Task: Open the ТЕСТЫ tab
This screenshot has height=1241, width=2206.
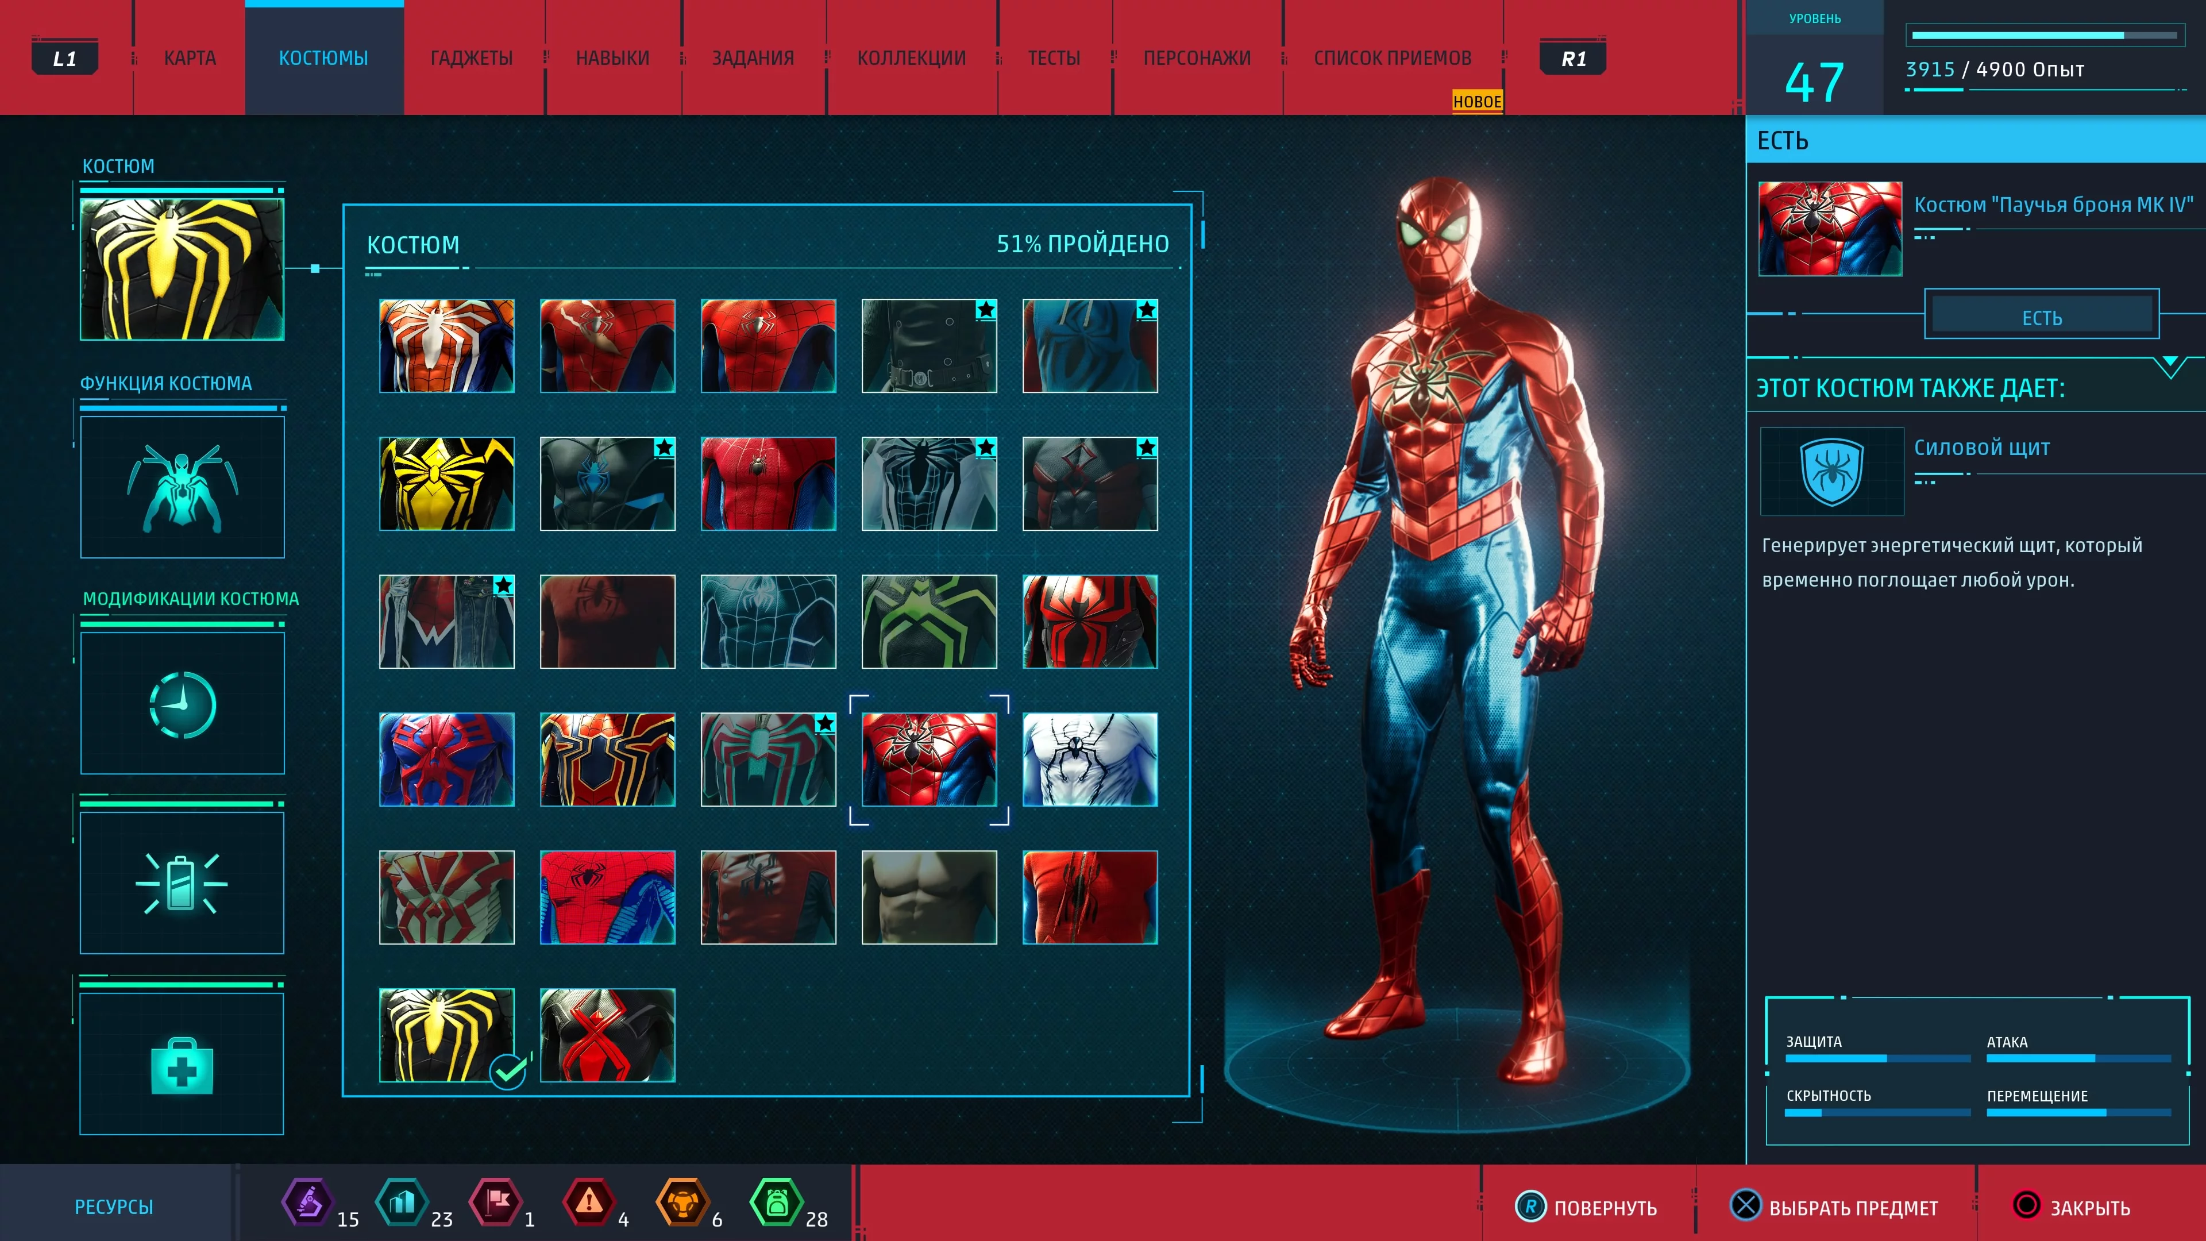Action: tap(1054, 58)
